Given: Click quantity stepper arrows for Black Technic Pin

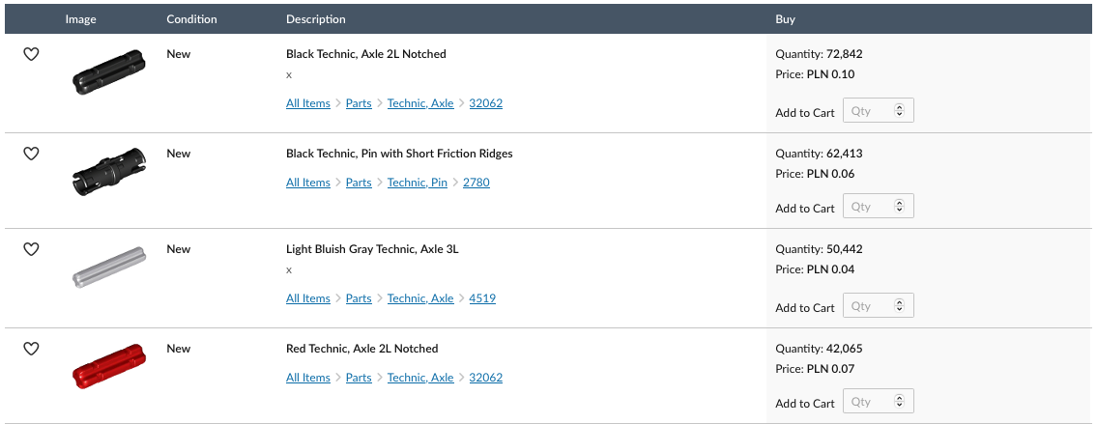Looking at the screenshot, I should click(899, 207).
